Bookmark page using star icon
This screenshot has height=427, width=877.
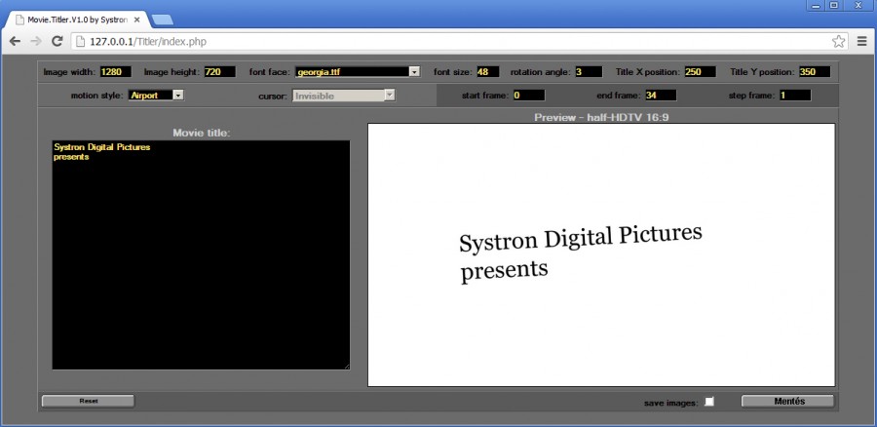838,41
